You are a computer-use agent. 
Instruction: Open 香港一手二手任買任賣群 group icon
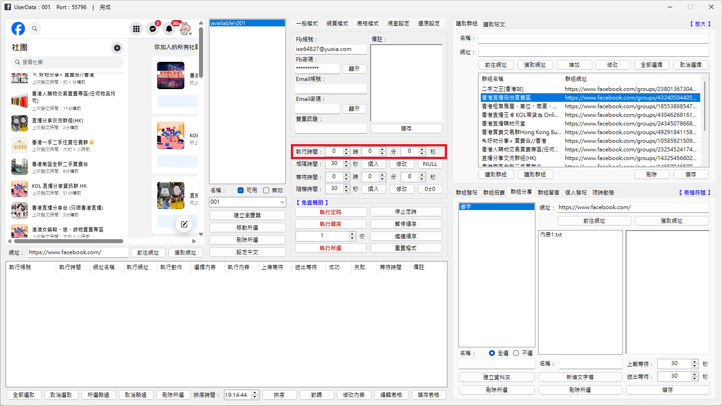coord(20,145)
